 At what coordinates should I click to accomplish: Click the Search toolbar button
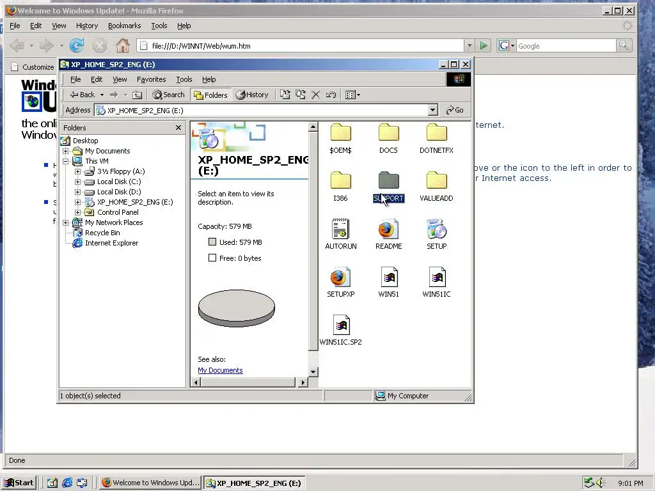tap(169, 95)
